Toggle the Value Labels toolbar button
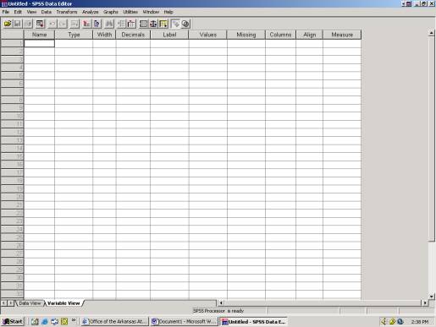The width and height of the screenshot is (436, 327). click(175, 24)
